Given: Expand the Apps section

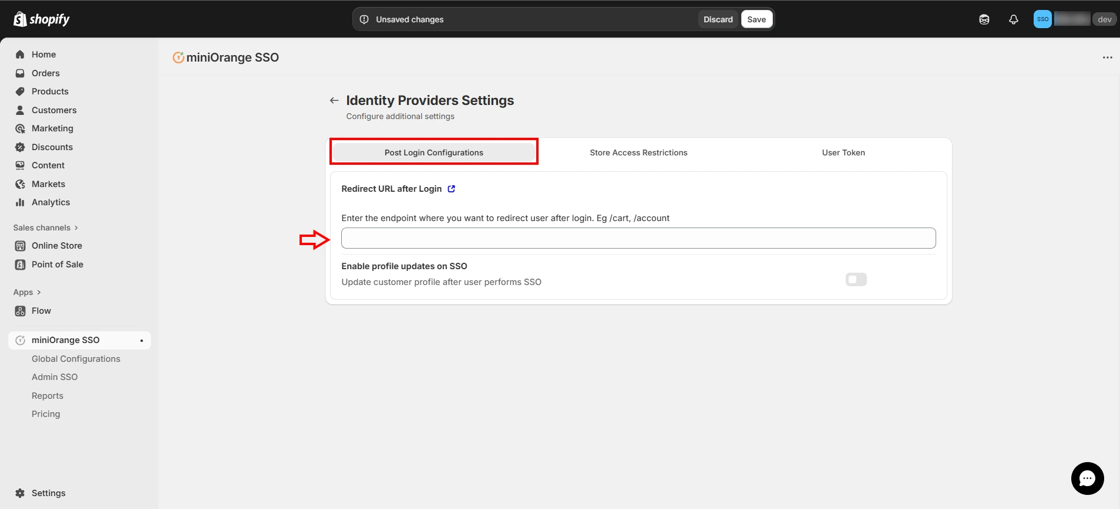Looking at the screenshot, I should coord(27,292).
